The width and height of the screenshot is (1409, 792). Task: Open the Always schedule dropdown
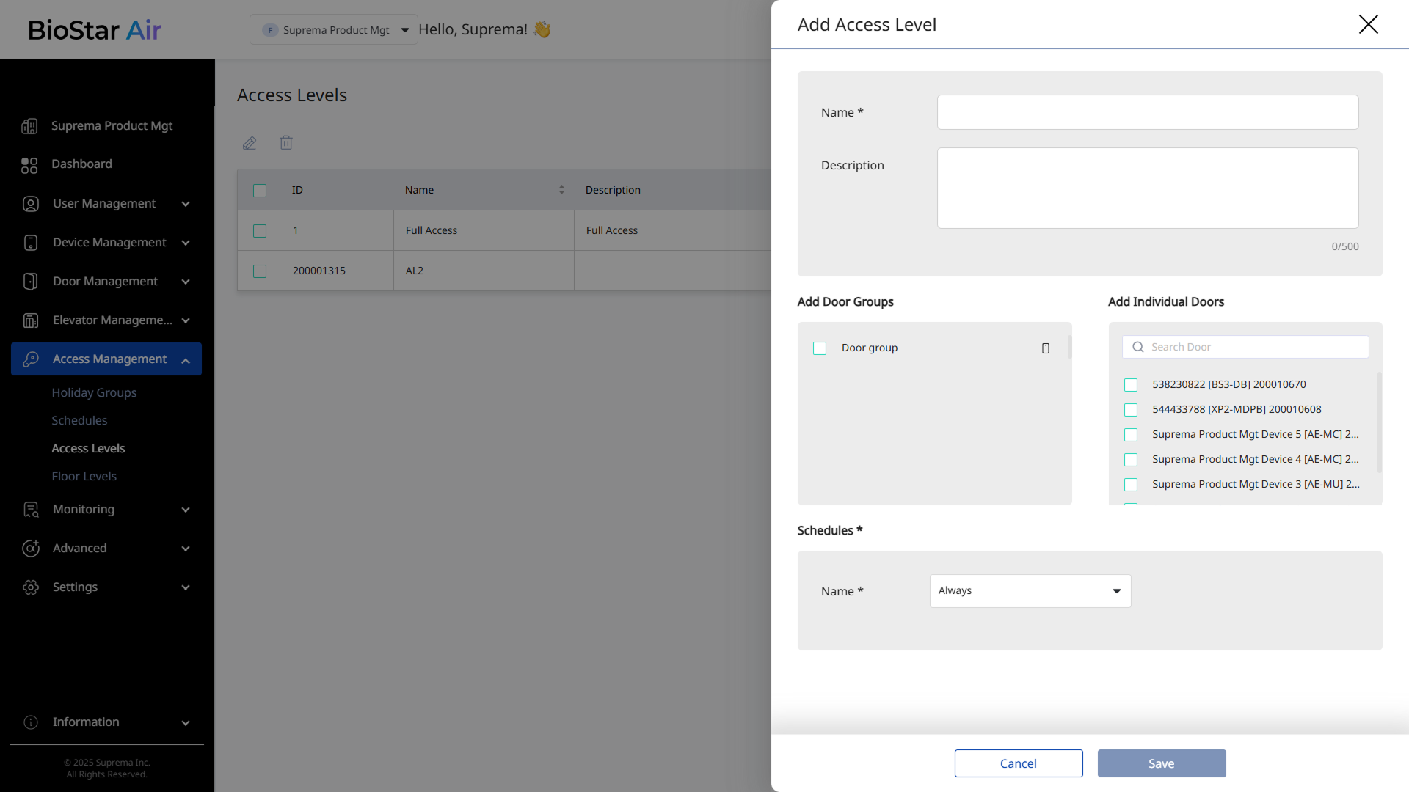(x=1030, y=591)
